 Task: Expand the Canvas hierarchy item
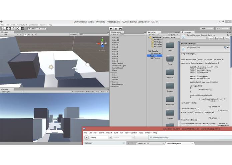(x=111, y=82)
